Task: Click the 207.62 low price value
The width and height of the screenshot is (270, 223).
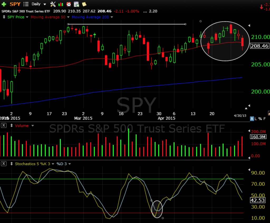Action: point(89,11)
